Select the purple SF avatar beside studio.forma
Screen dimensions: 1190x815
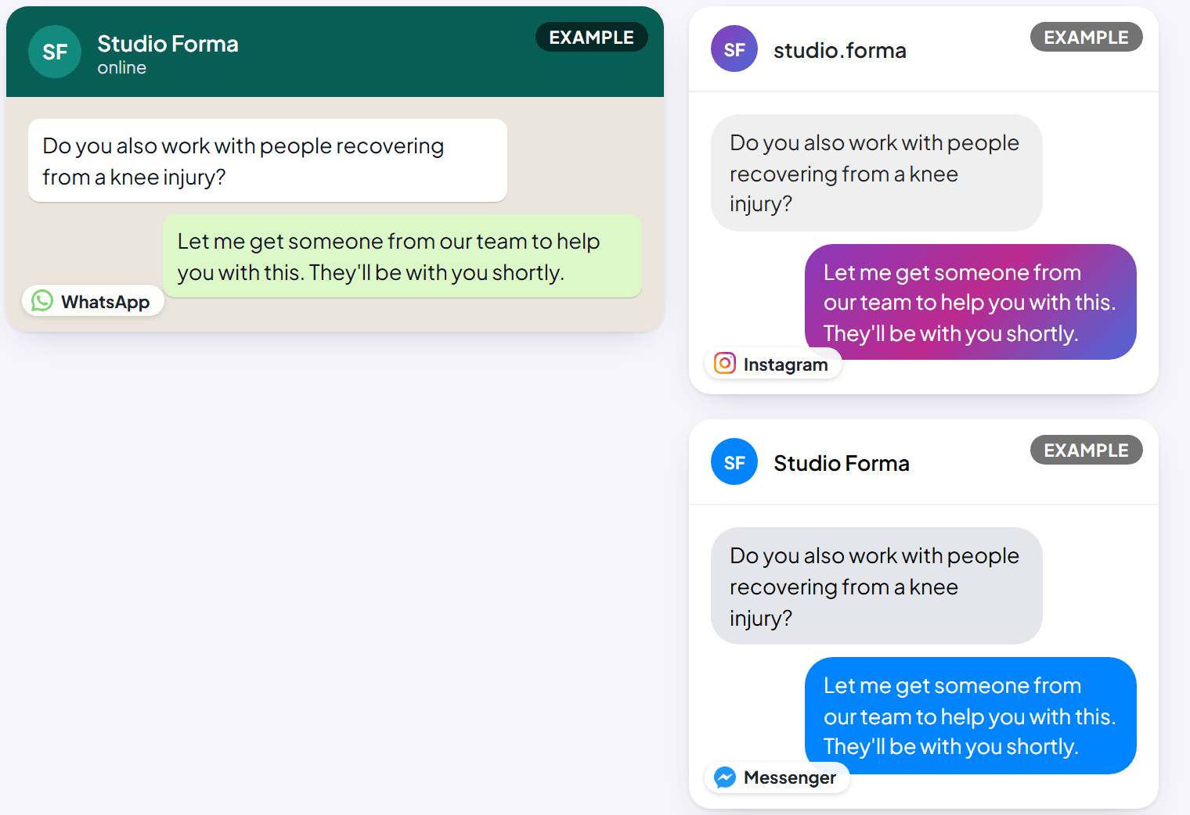(x=734, y=48)
